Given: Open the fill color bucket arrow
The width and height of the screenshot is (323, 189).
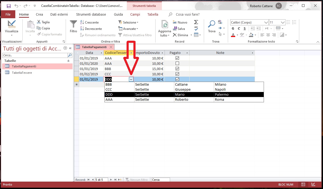Looking at the screenshot, I should click(x=255, y=35).
